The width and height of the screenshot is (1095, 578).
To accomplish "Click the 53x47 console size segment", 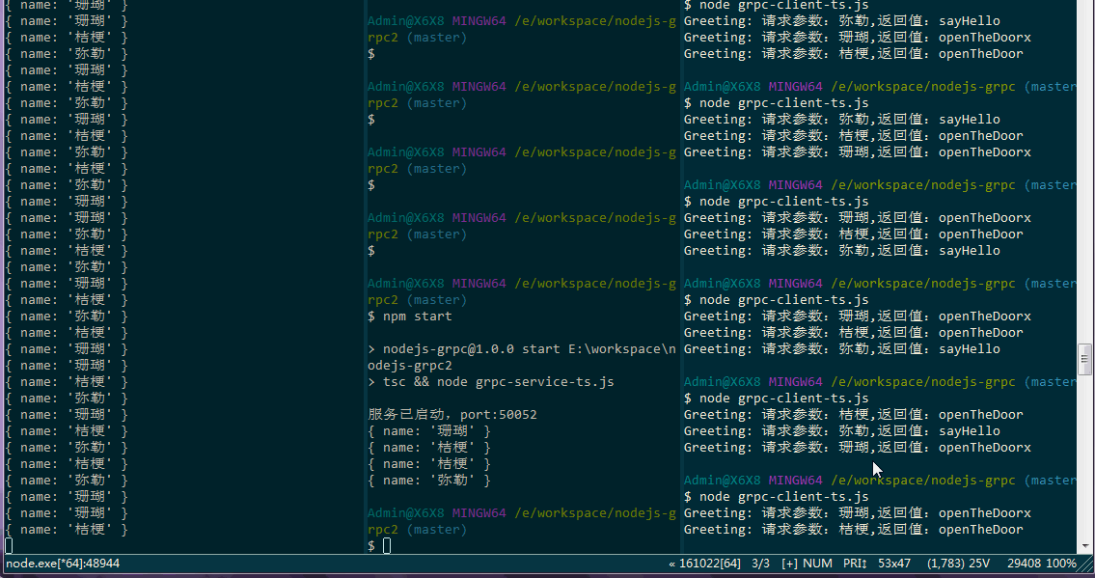I will tap(892, 564).
